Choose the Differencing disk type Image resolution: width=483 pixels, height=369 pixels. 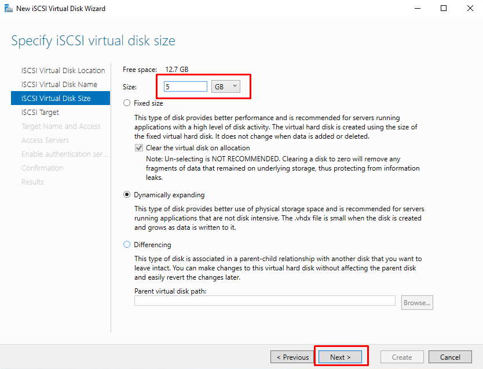click(127, 245)
